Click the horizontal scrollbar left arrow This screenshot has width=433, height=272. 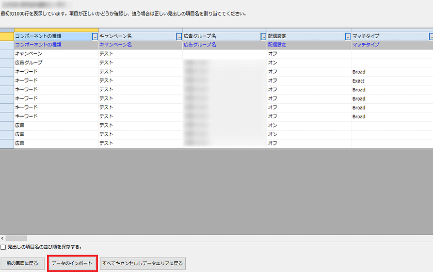(3, 238)
